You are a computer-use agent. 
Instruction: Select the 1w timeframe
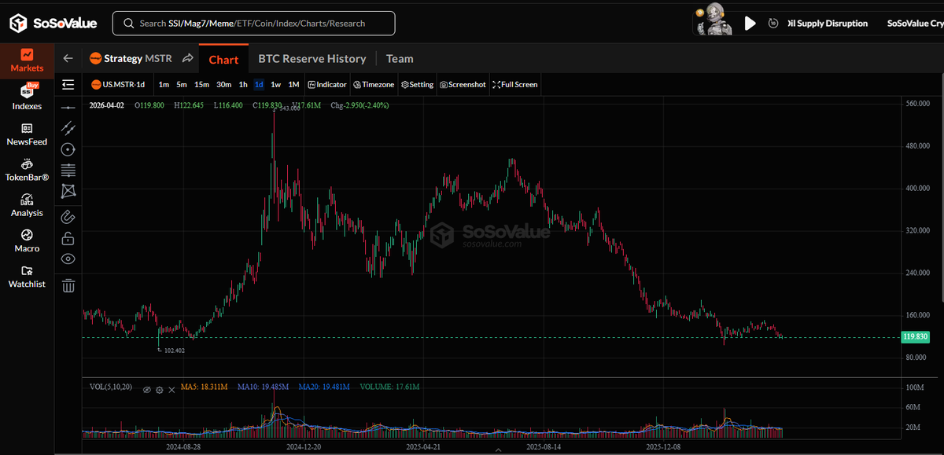[275, 84]
